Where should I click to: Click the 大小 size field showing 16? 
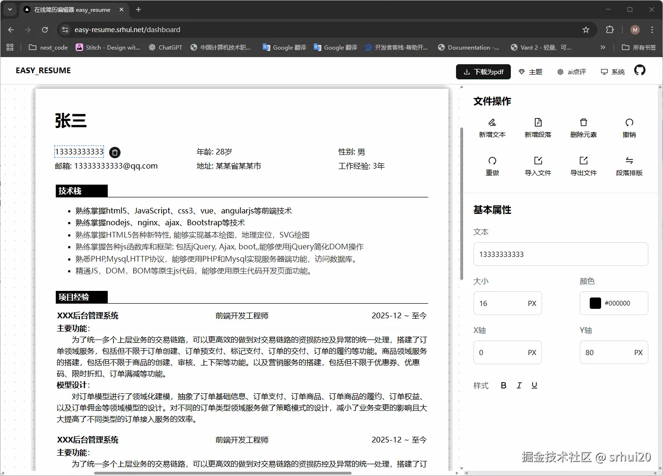coord(508,303)
